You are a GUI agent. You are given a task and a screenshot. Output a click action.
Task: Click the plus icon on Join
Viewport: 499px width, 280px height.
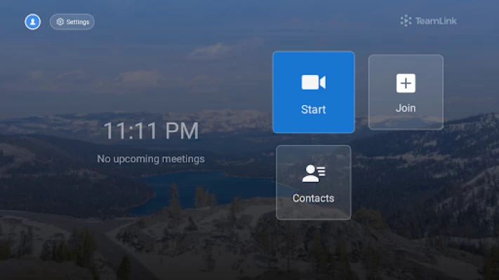coord(406,83)
